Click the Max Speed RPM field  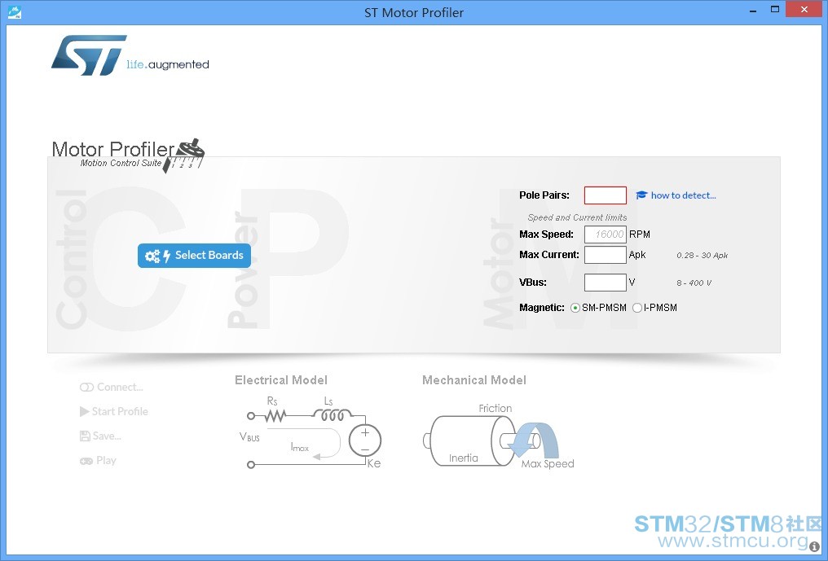(606, 234)
